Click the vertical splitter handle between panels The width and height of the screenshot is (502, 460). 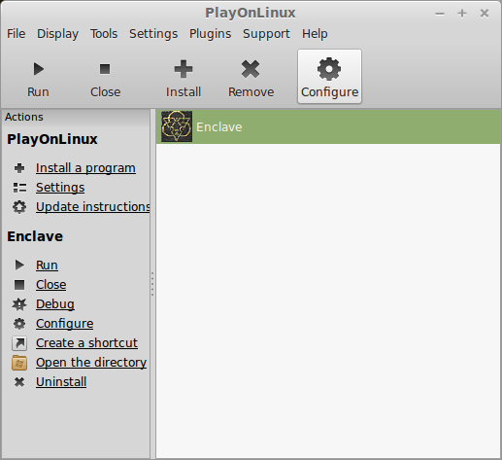point(152,284)
